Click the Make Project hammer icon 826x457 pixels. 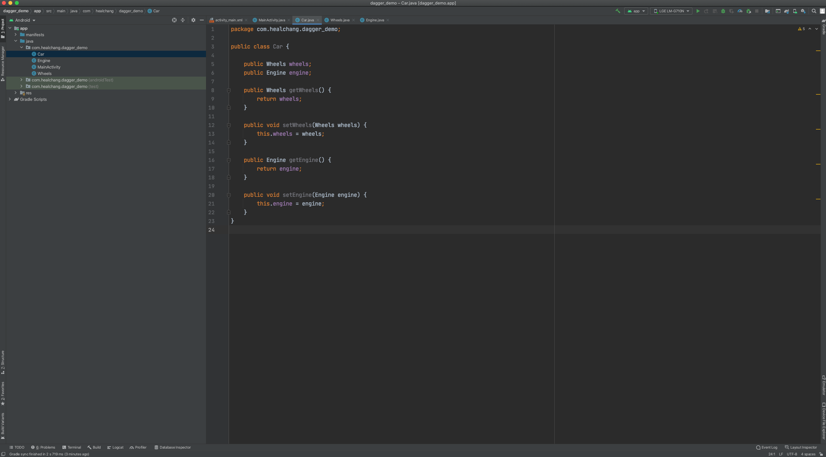(x=618, y=11)
